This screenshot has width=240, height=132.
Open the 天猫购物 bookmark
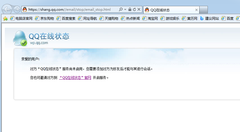click(x=109, y=19)
